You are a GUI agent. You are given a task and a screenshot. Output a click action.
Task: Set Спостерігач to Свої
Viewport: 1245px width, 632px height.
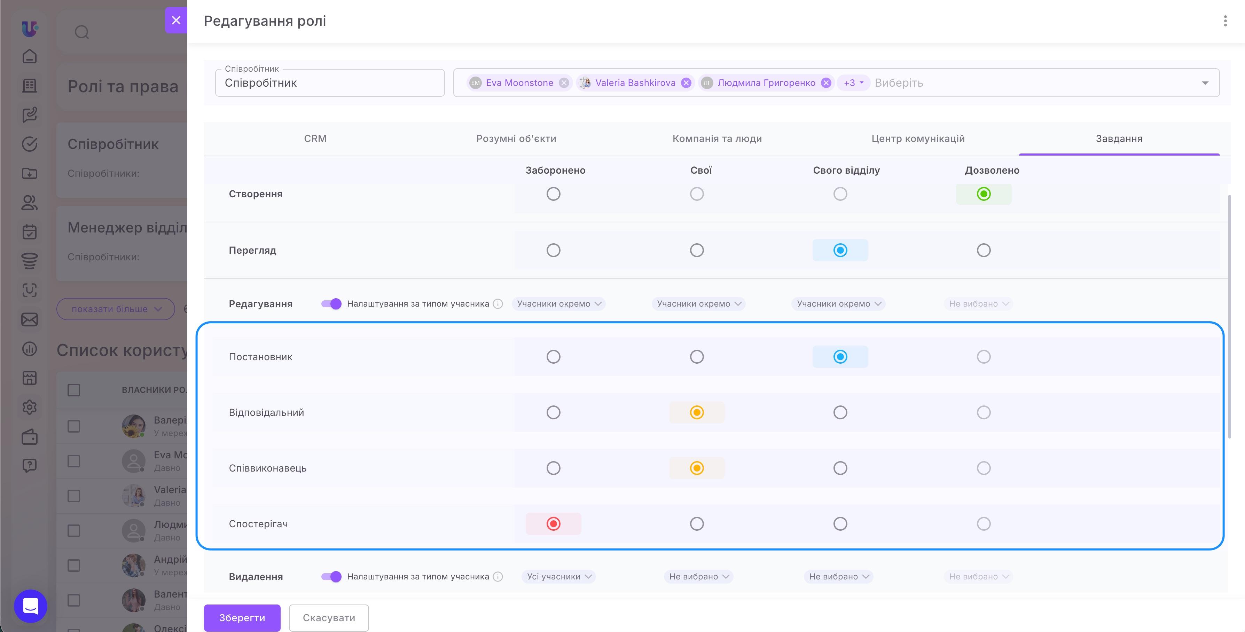coord(696,524)
